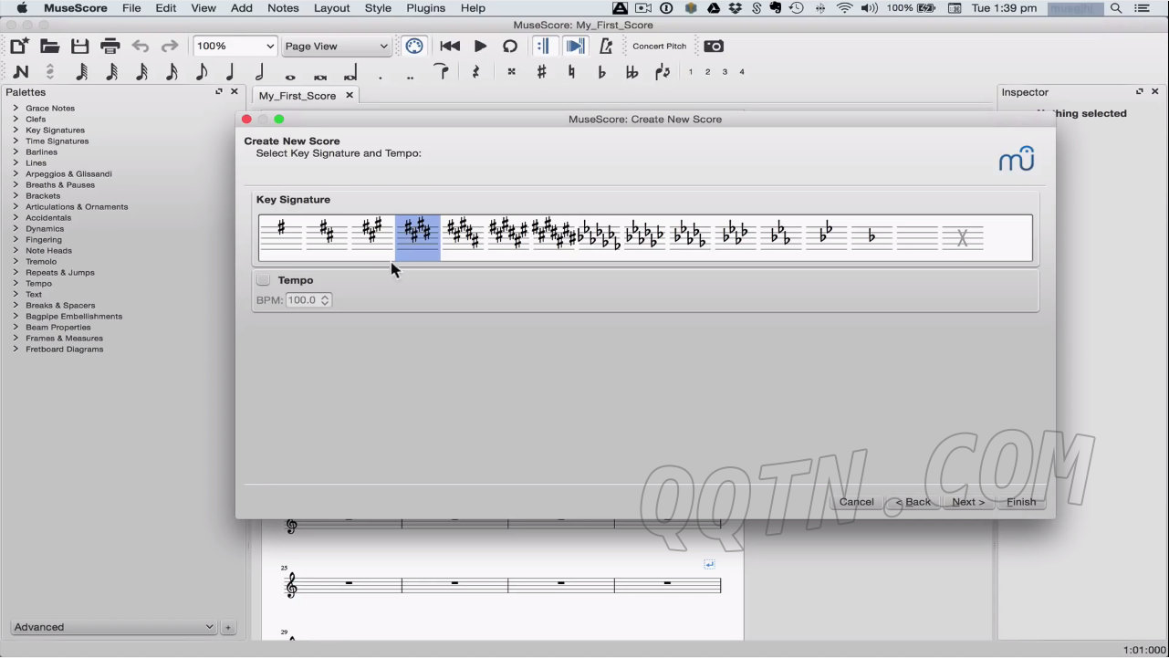Click the Print icon in toolbar
Viewport: 1169px width, 658px height.
click(x=110, y=47)
